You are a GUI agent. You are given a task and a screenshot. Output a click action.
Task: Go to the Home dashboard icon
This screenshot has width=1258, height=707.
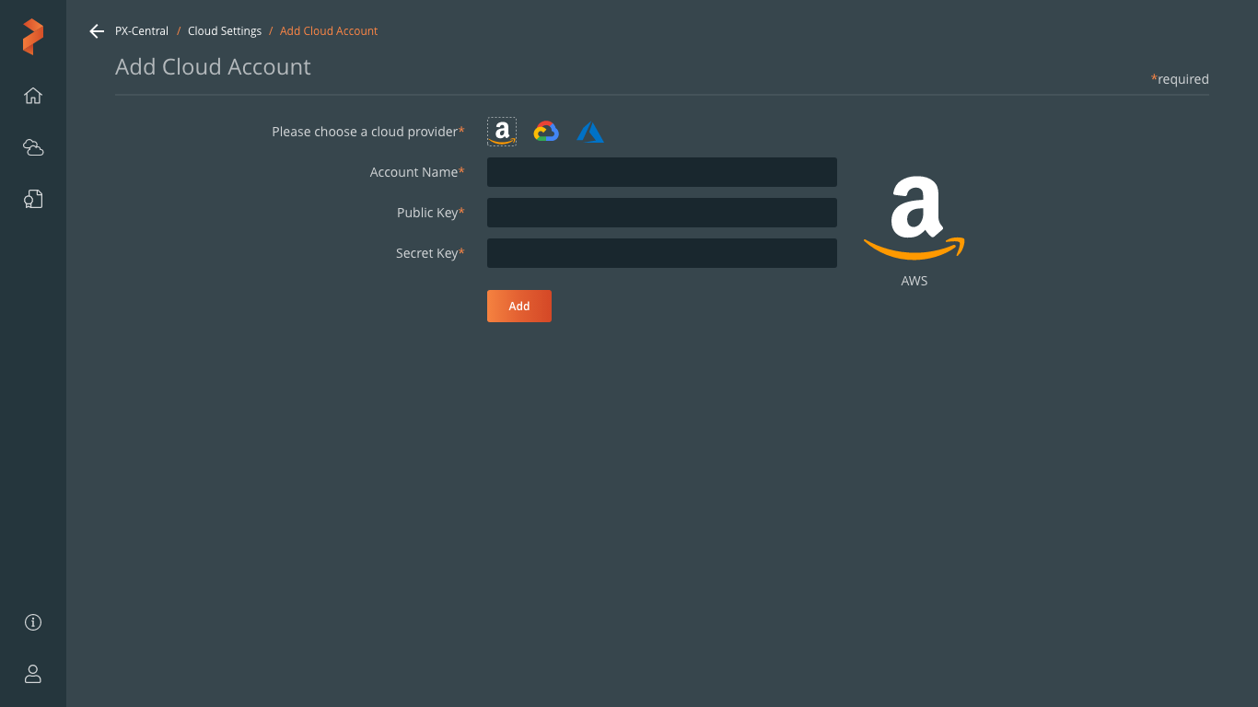point(33,96)
